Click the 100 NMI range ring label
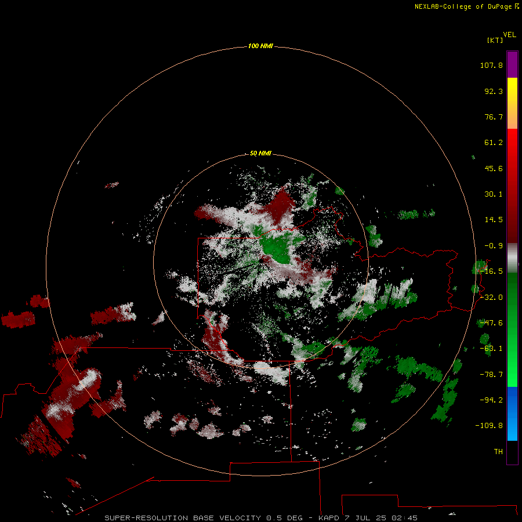Image resolution: width=522 pixels, height=522 pixels. [x=260, y=46]
